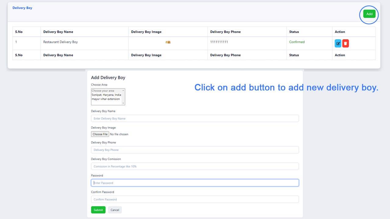Click area list scroll up arrow
This screenshot has width=390, height=219.
tap(123, 91)
